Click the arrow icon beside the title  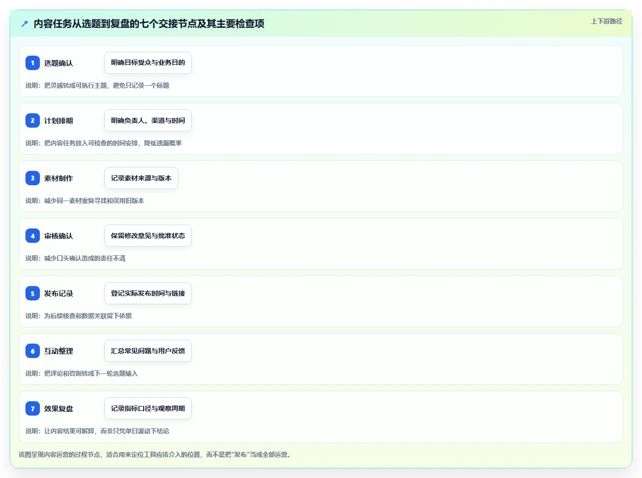click(x=25, y=24)
